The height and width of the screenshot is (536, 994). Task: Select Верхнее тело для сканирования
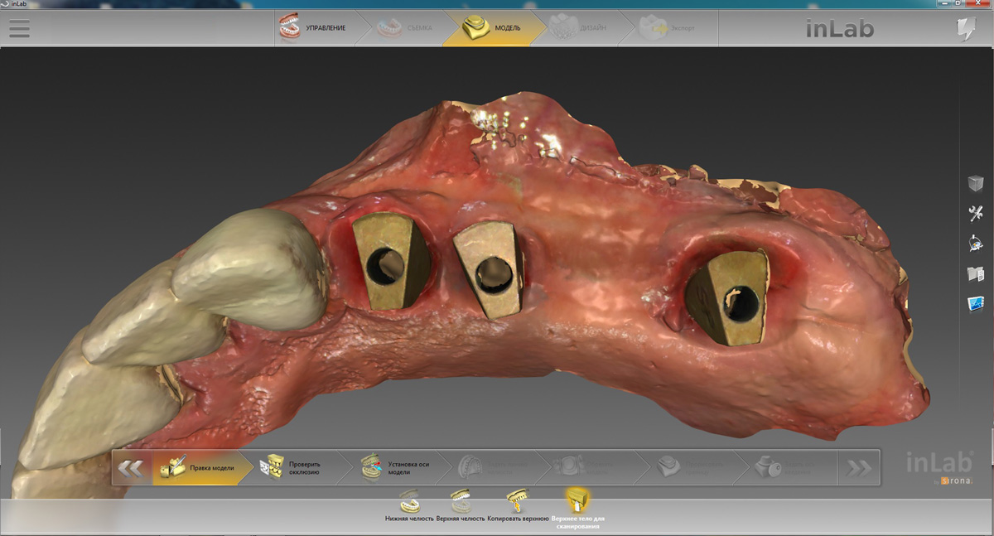click(577, 509)
